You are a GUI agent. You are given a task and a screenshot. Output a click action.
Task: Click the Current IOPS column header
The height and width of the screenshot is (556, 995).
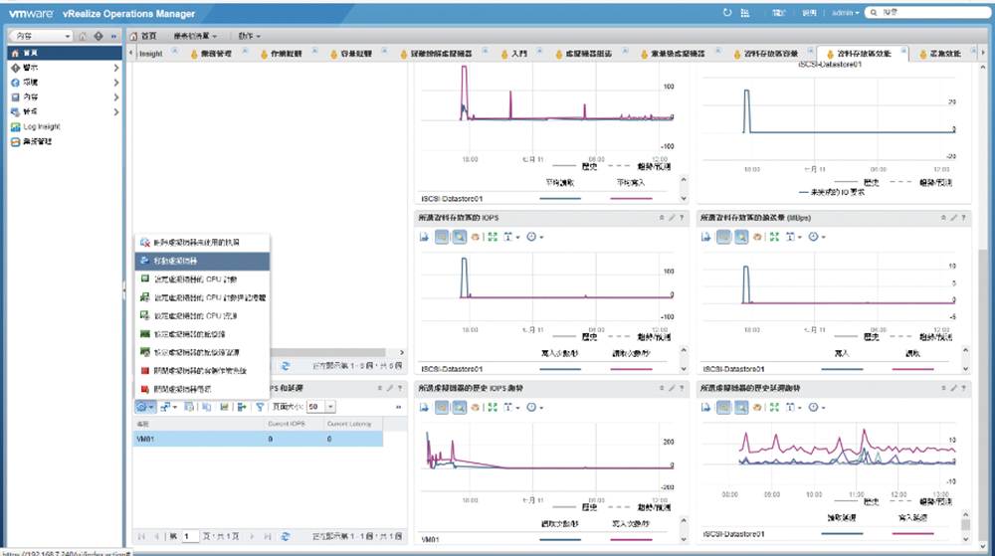293,424
